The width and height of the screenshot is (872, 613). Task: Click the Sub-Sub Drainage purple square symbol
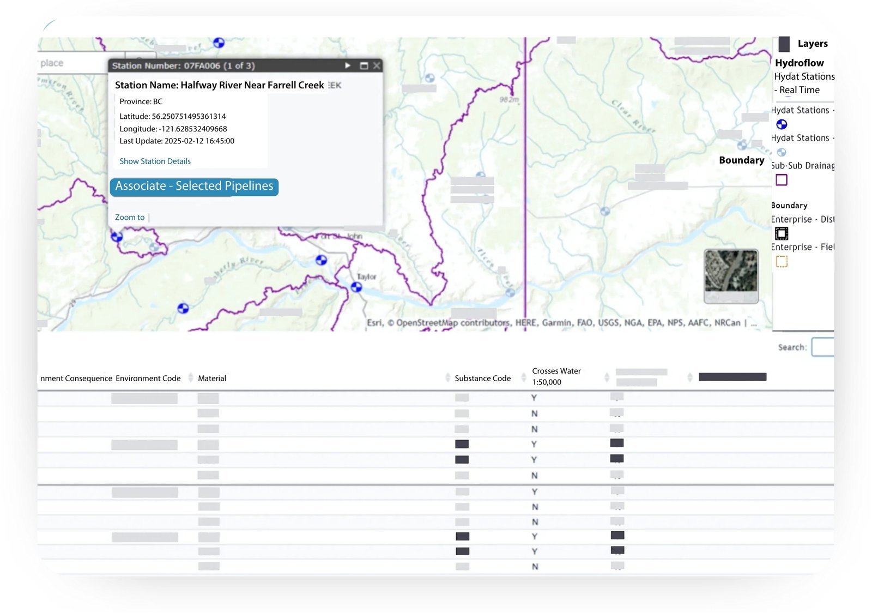pos(782,180)
